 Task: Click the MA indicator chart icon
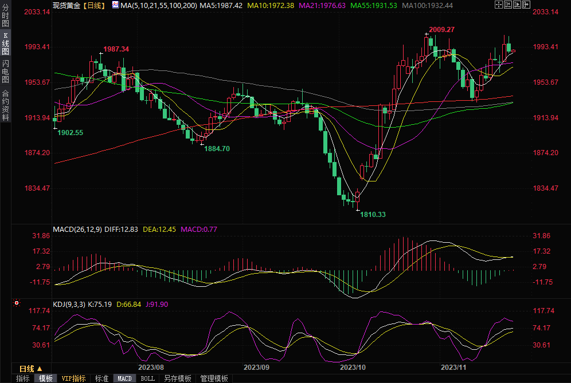tap(115, 5)
